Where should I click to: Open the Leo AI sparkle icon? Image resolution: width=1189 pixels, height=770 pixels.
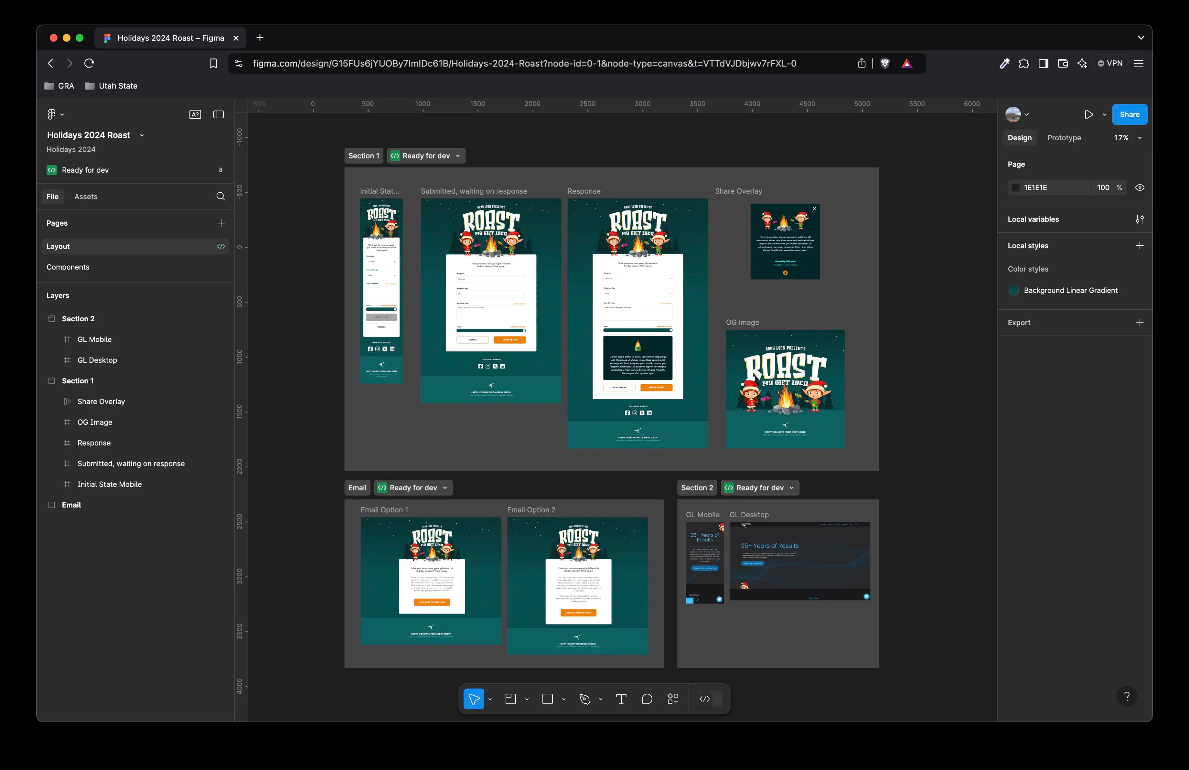tap(1082, 63)
